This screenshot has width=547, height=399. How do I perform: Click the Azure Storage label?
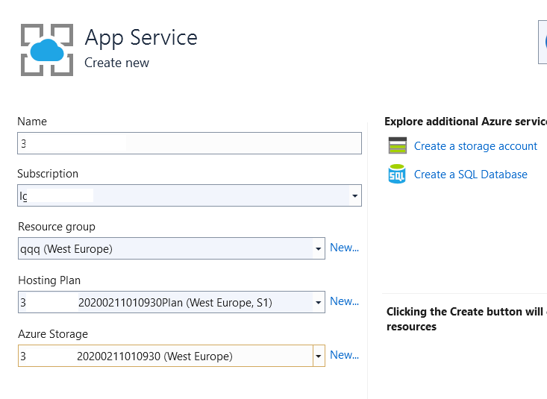click(x=53, y=334)
